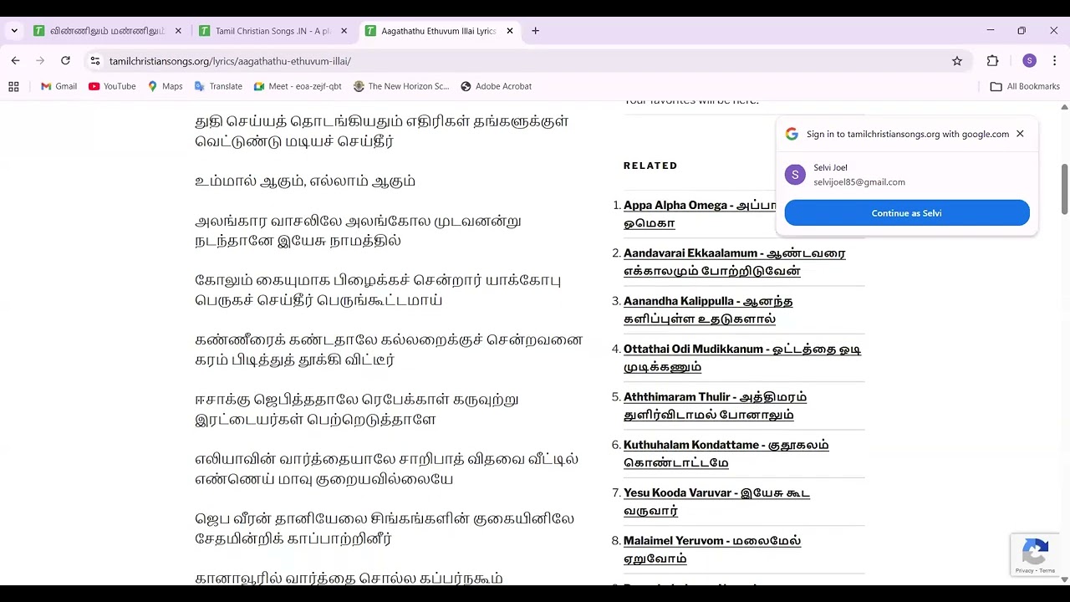The image size is (1070, 602).
Task: View site information icon in address bar
Action: 95,61
